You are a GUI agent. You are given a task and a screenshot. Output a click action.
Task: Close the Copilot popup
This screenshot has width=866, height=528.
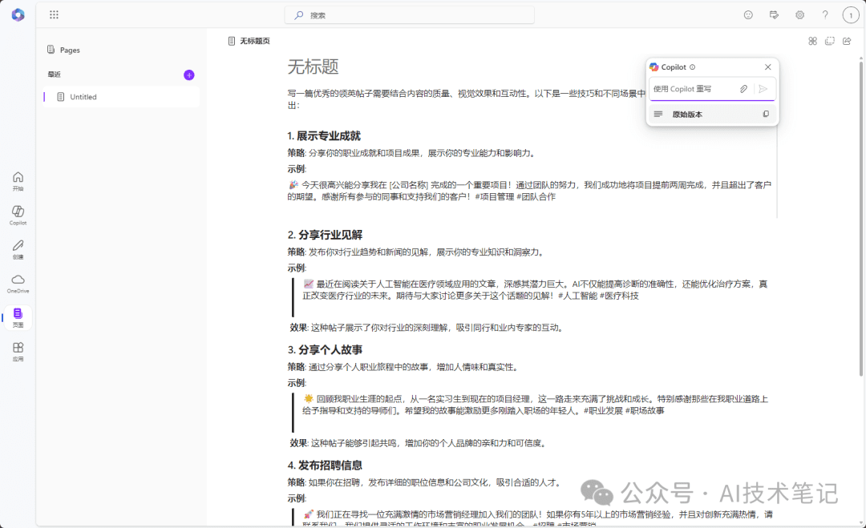point(767,67)
